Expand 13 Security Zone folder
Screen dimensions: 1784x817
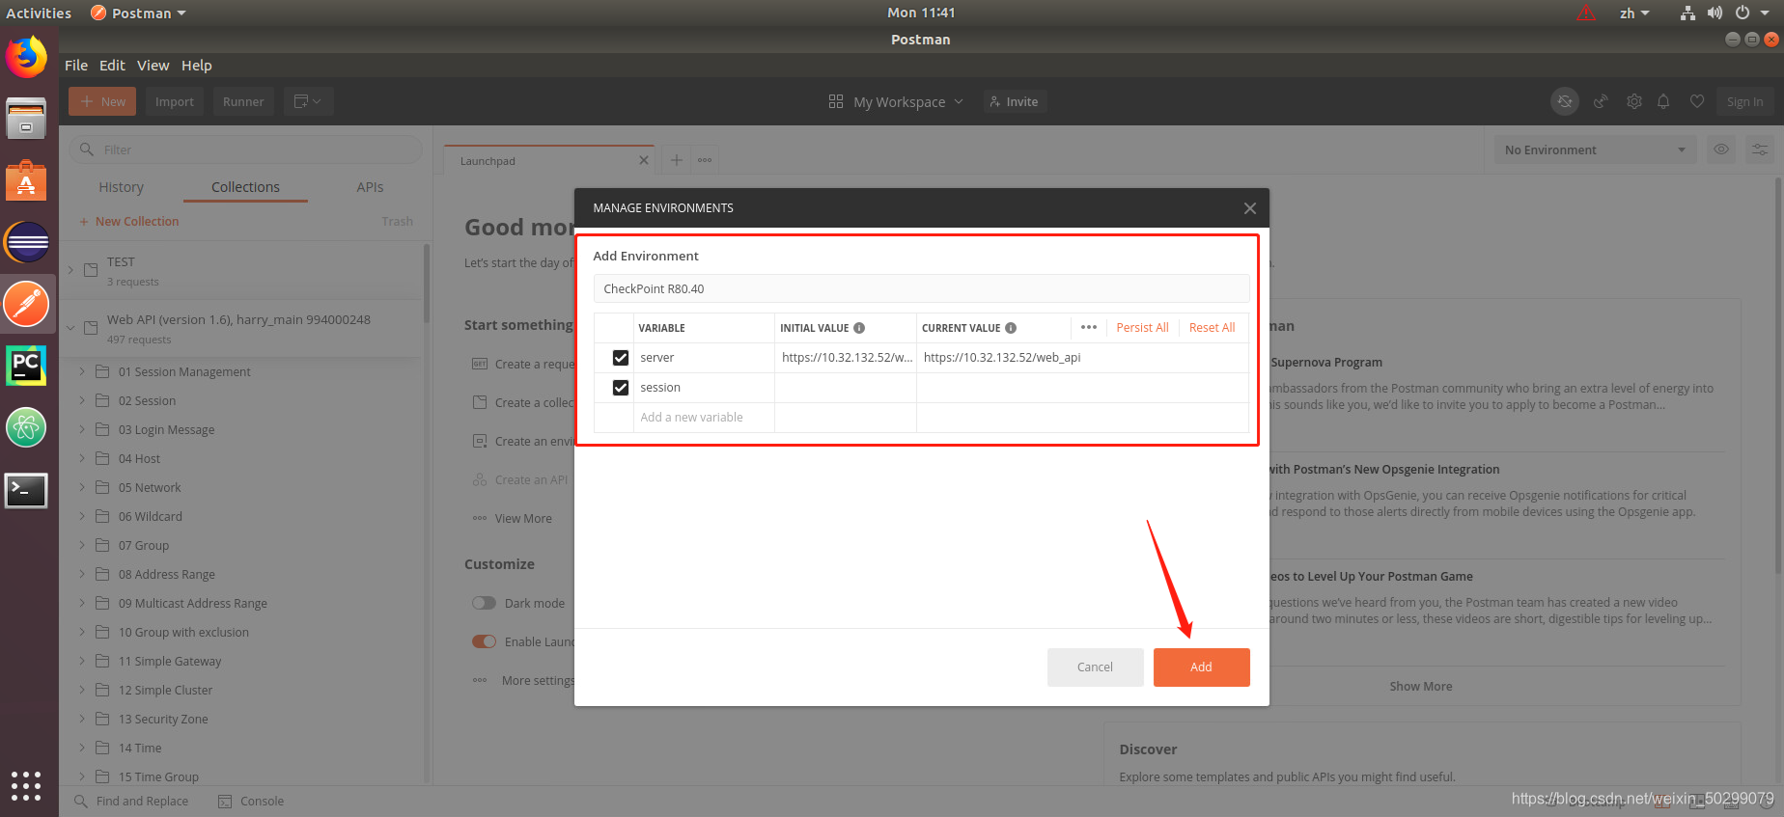[x=82, y=719]
